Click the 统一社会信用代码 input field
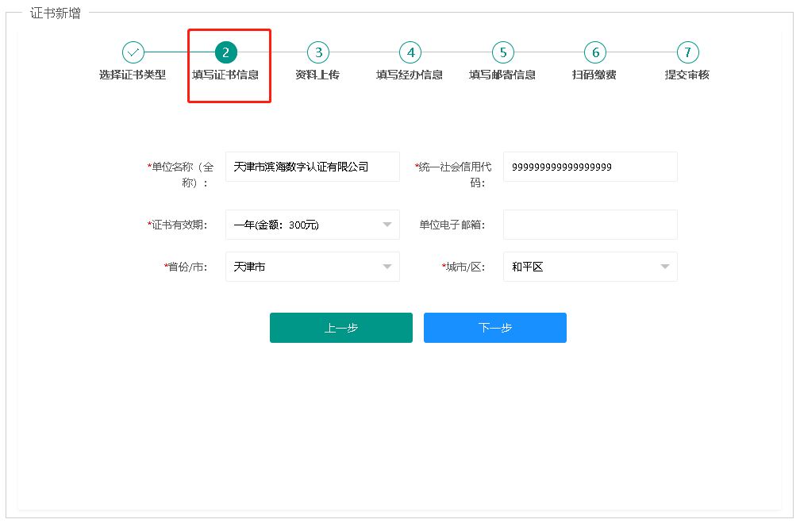This screenshot has height=523, width=800. point(590,167)
